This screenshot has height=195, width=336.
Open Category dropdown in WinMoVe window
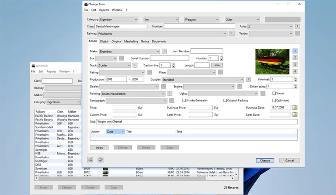[64, 102]
